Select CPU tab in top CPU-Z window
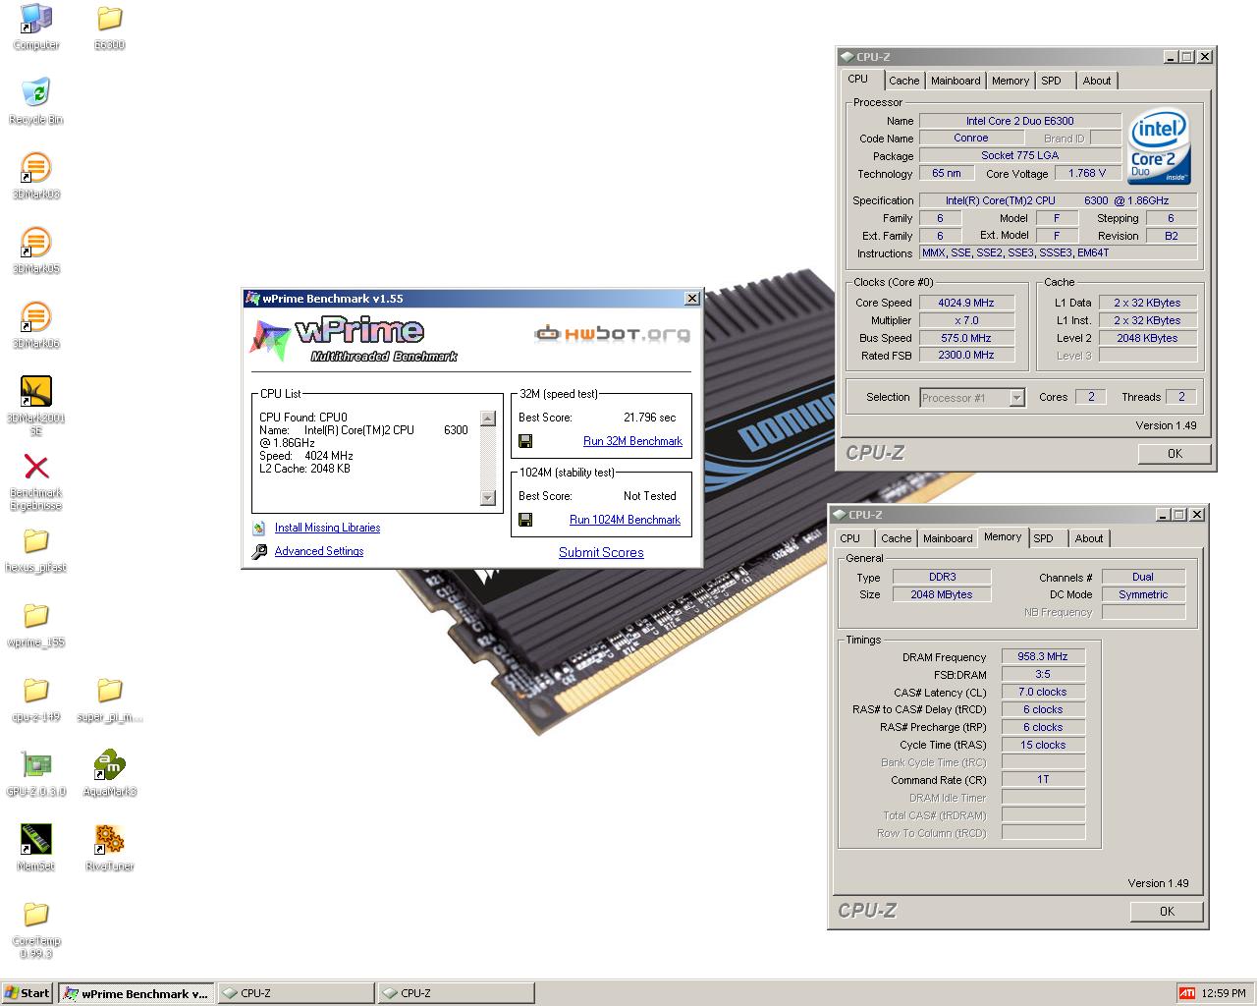 tap(858, 80)
